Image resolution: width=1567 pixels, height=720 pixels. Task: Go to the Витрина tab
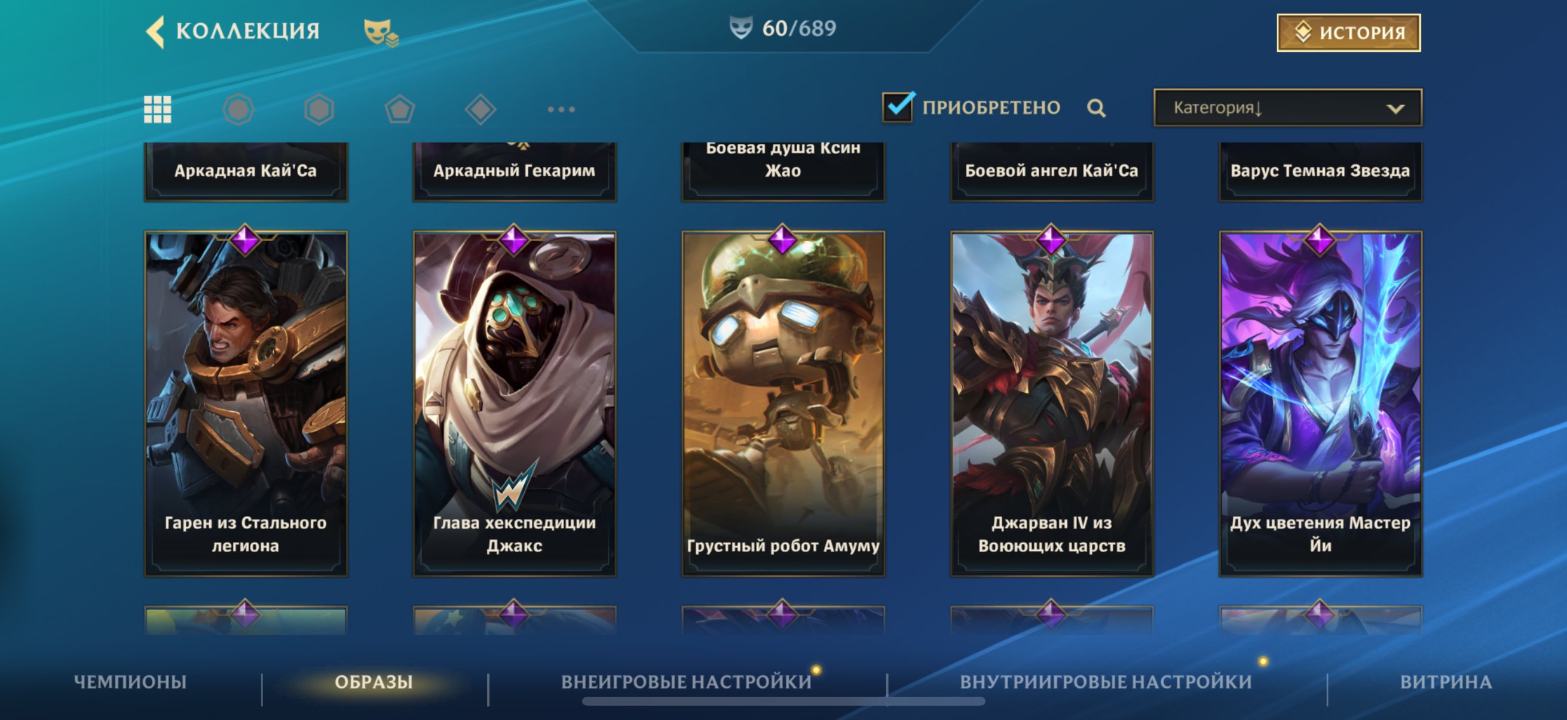coord(1446,682)
